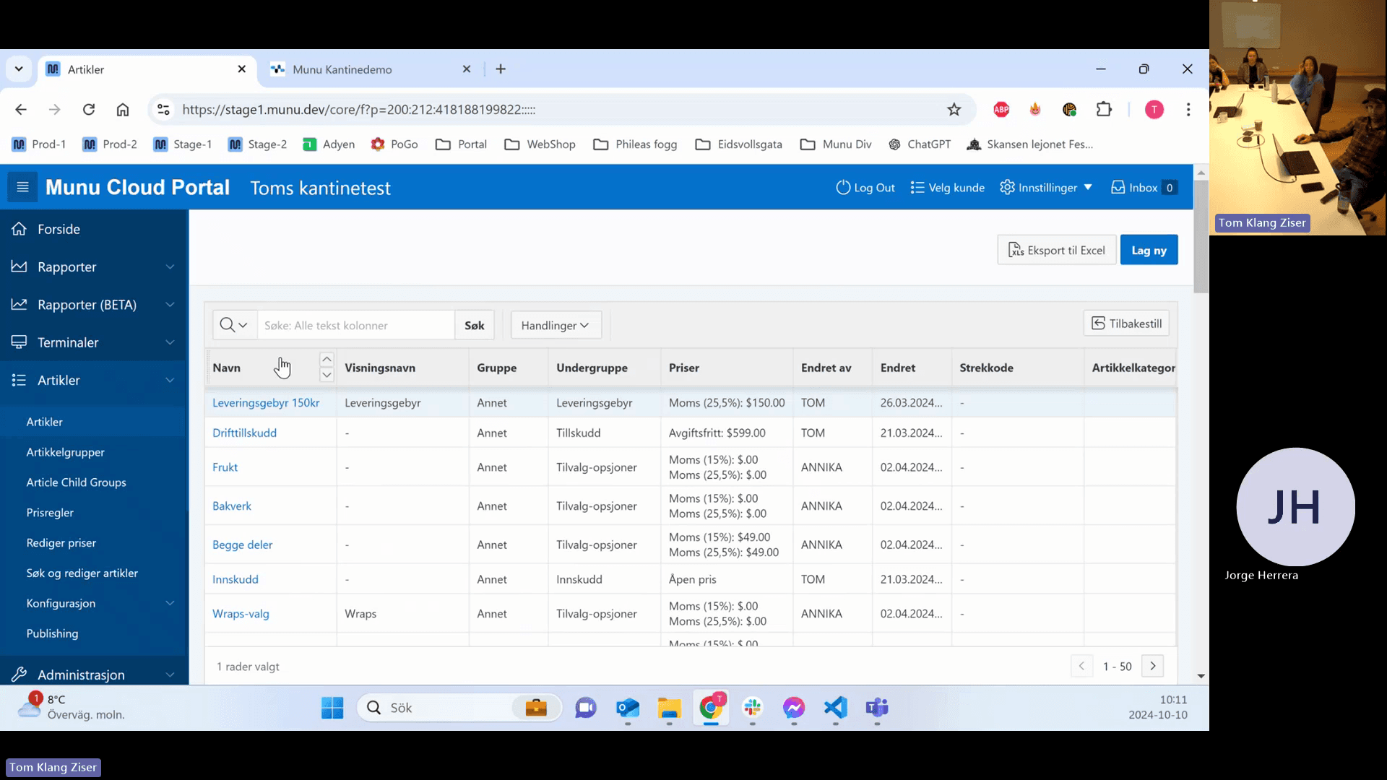1387x780 pixels.
Task: Open the AdBlock Plus extension icon
Action: 1001,110
